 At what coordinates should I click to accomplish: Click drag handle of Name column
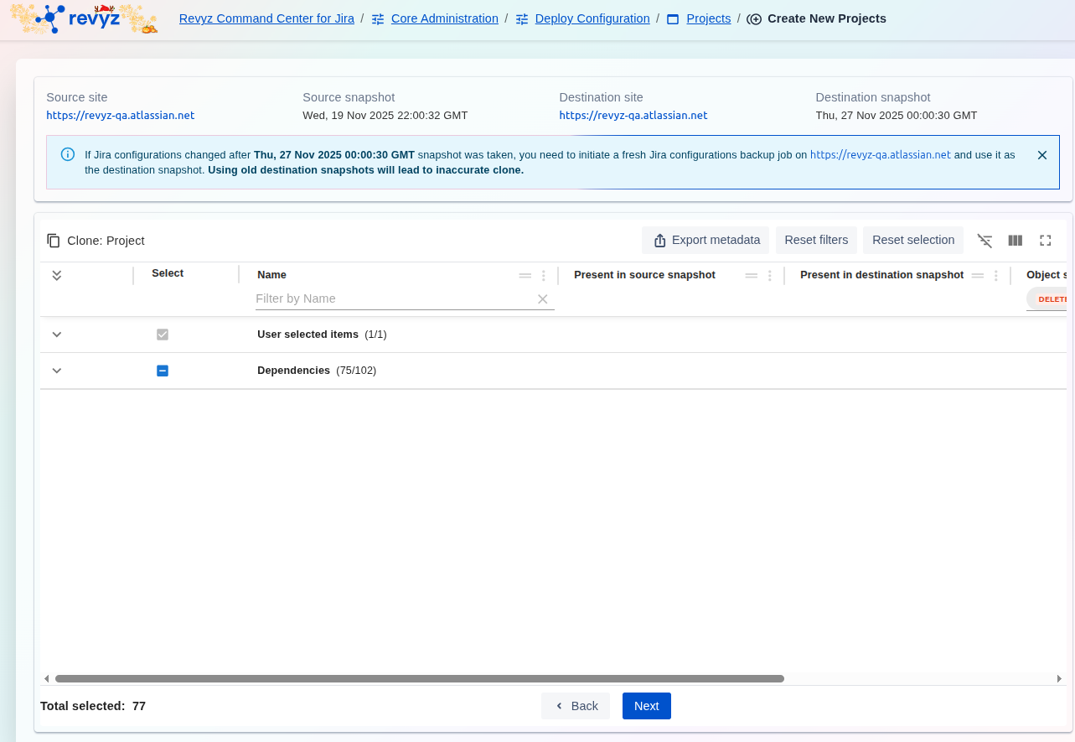tap(525, 275)
